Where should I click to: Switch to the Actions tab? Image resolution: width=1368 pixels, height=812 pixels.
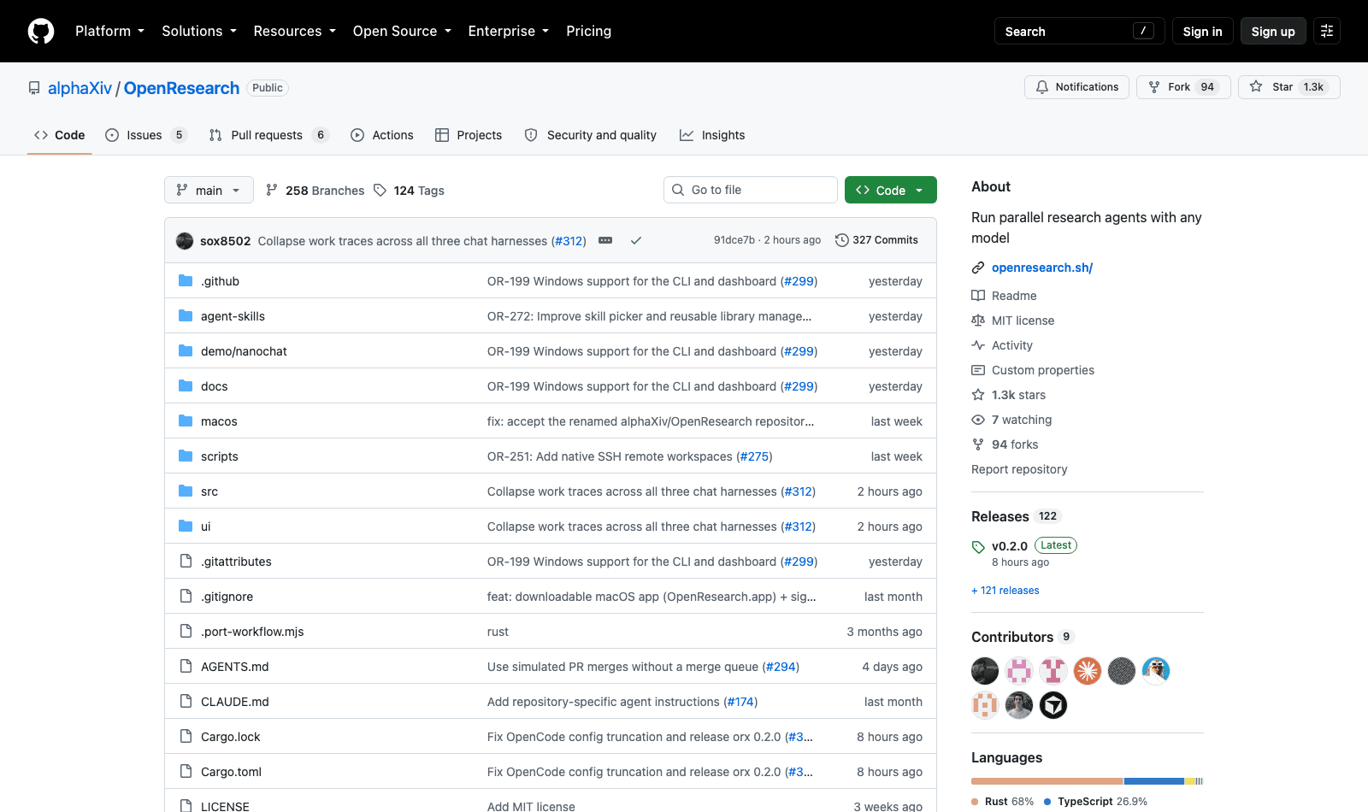pyautogui.click(x=382, y=135)
